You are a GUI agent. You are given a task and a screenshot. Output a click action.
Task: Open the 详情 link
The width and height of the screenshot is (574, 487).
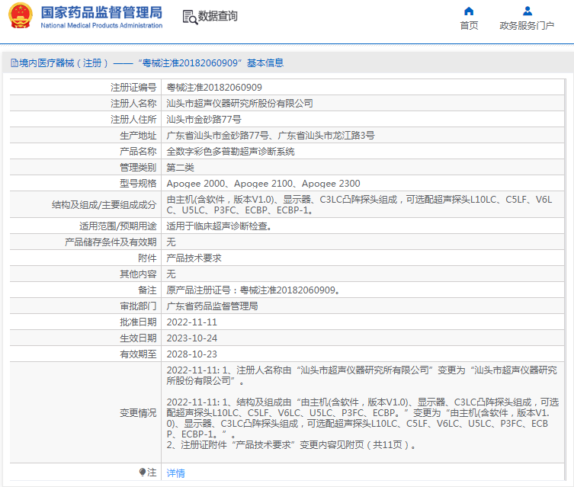176,473
